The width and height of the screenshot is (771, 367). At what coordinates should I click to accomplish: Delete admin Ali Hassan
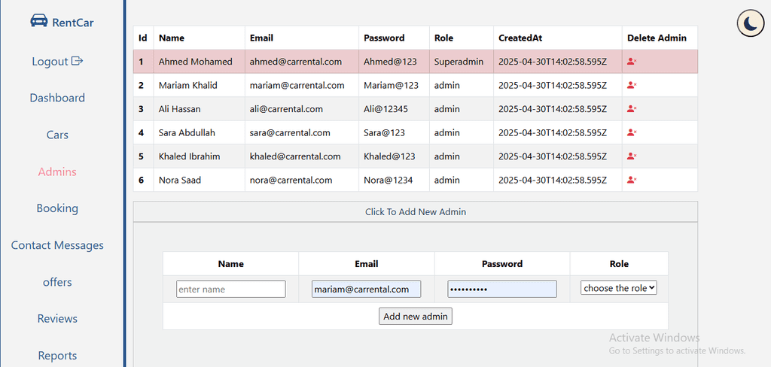pyautogui.click(x=632, y=108)
